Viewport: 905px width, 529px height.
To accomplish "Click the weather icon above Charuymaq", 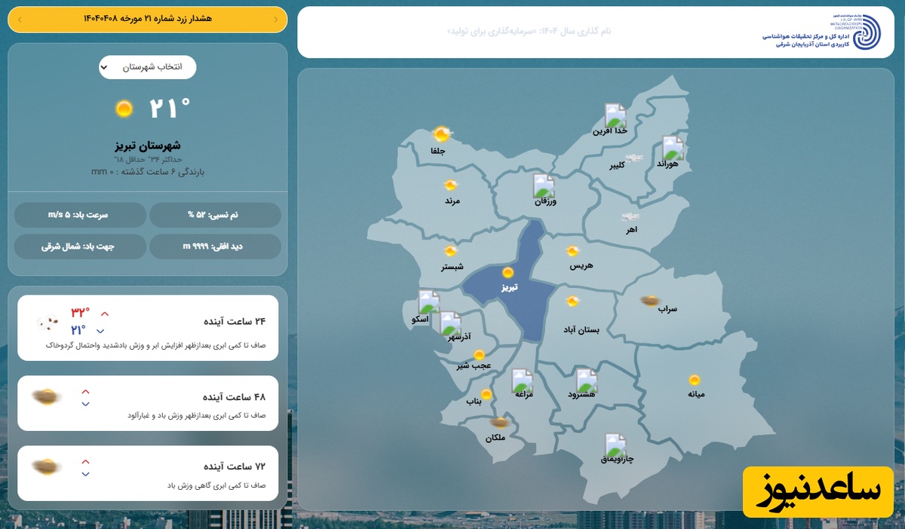I will pos(615,445).
